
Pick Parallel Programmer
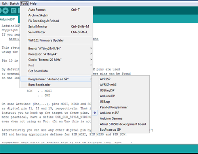pos(120,107)
